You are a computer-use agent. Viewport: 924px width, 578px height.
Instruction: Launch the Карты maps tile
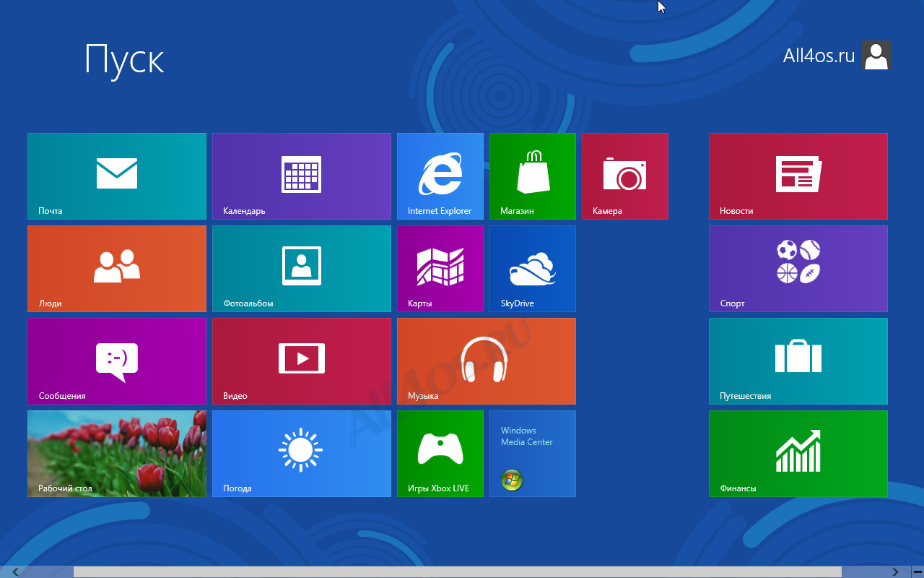[x=440, y=269]
